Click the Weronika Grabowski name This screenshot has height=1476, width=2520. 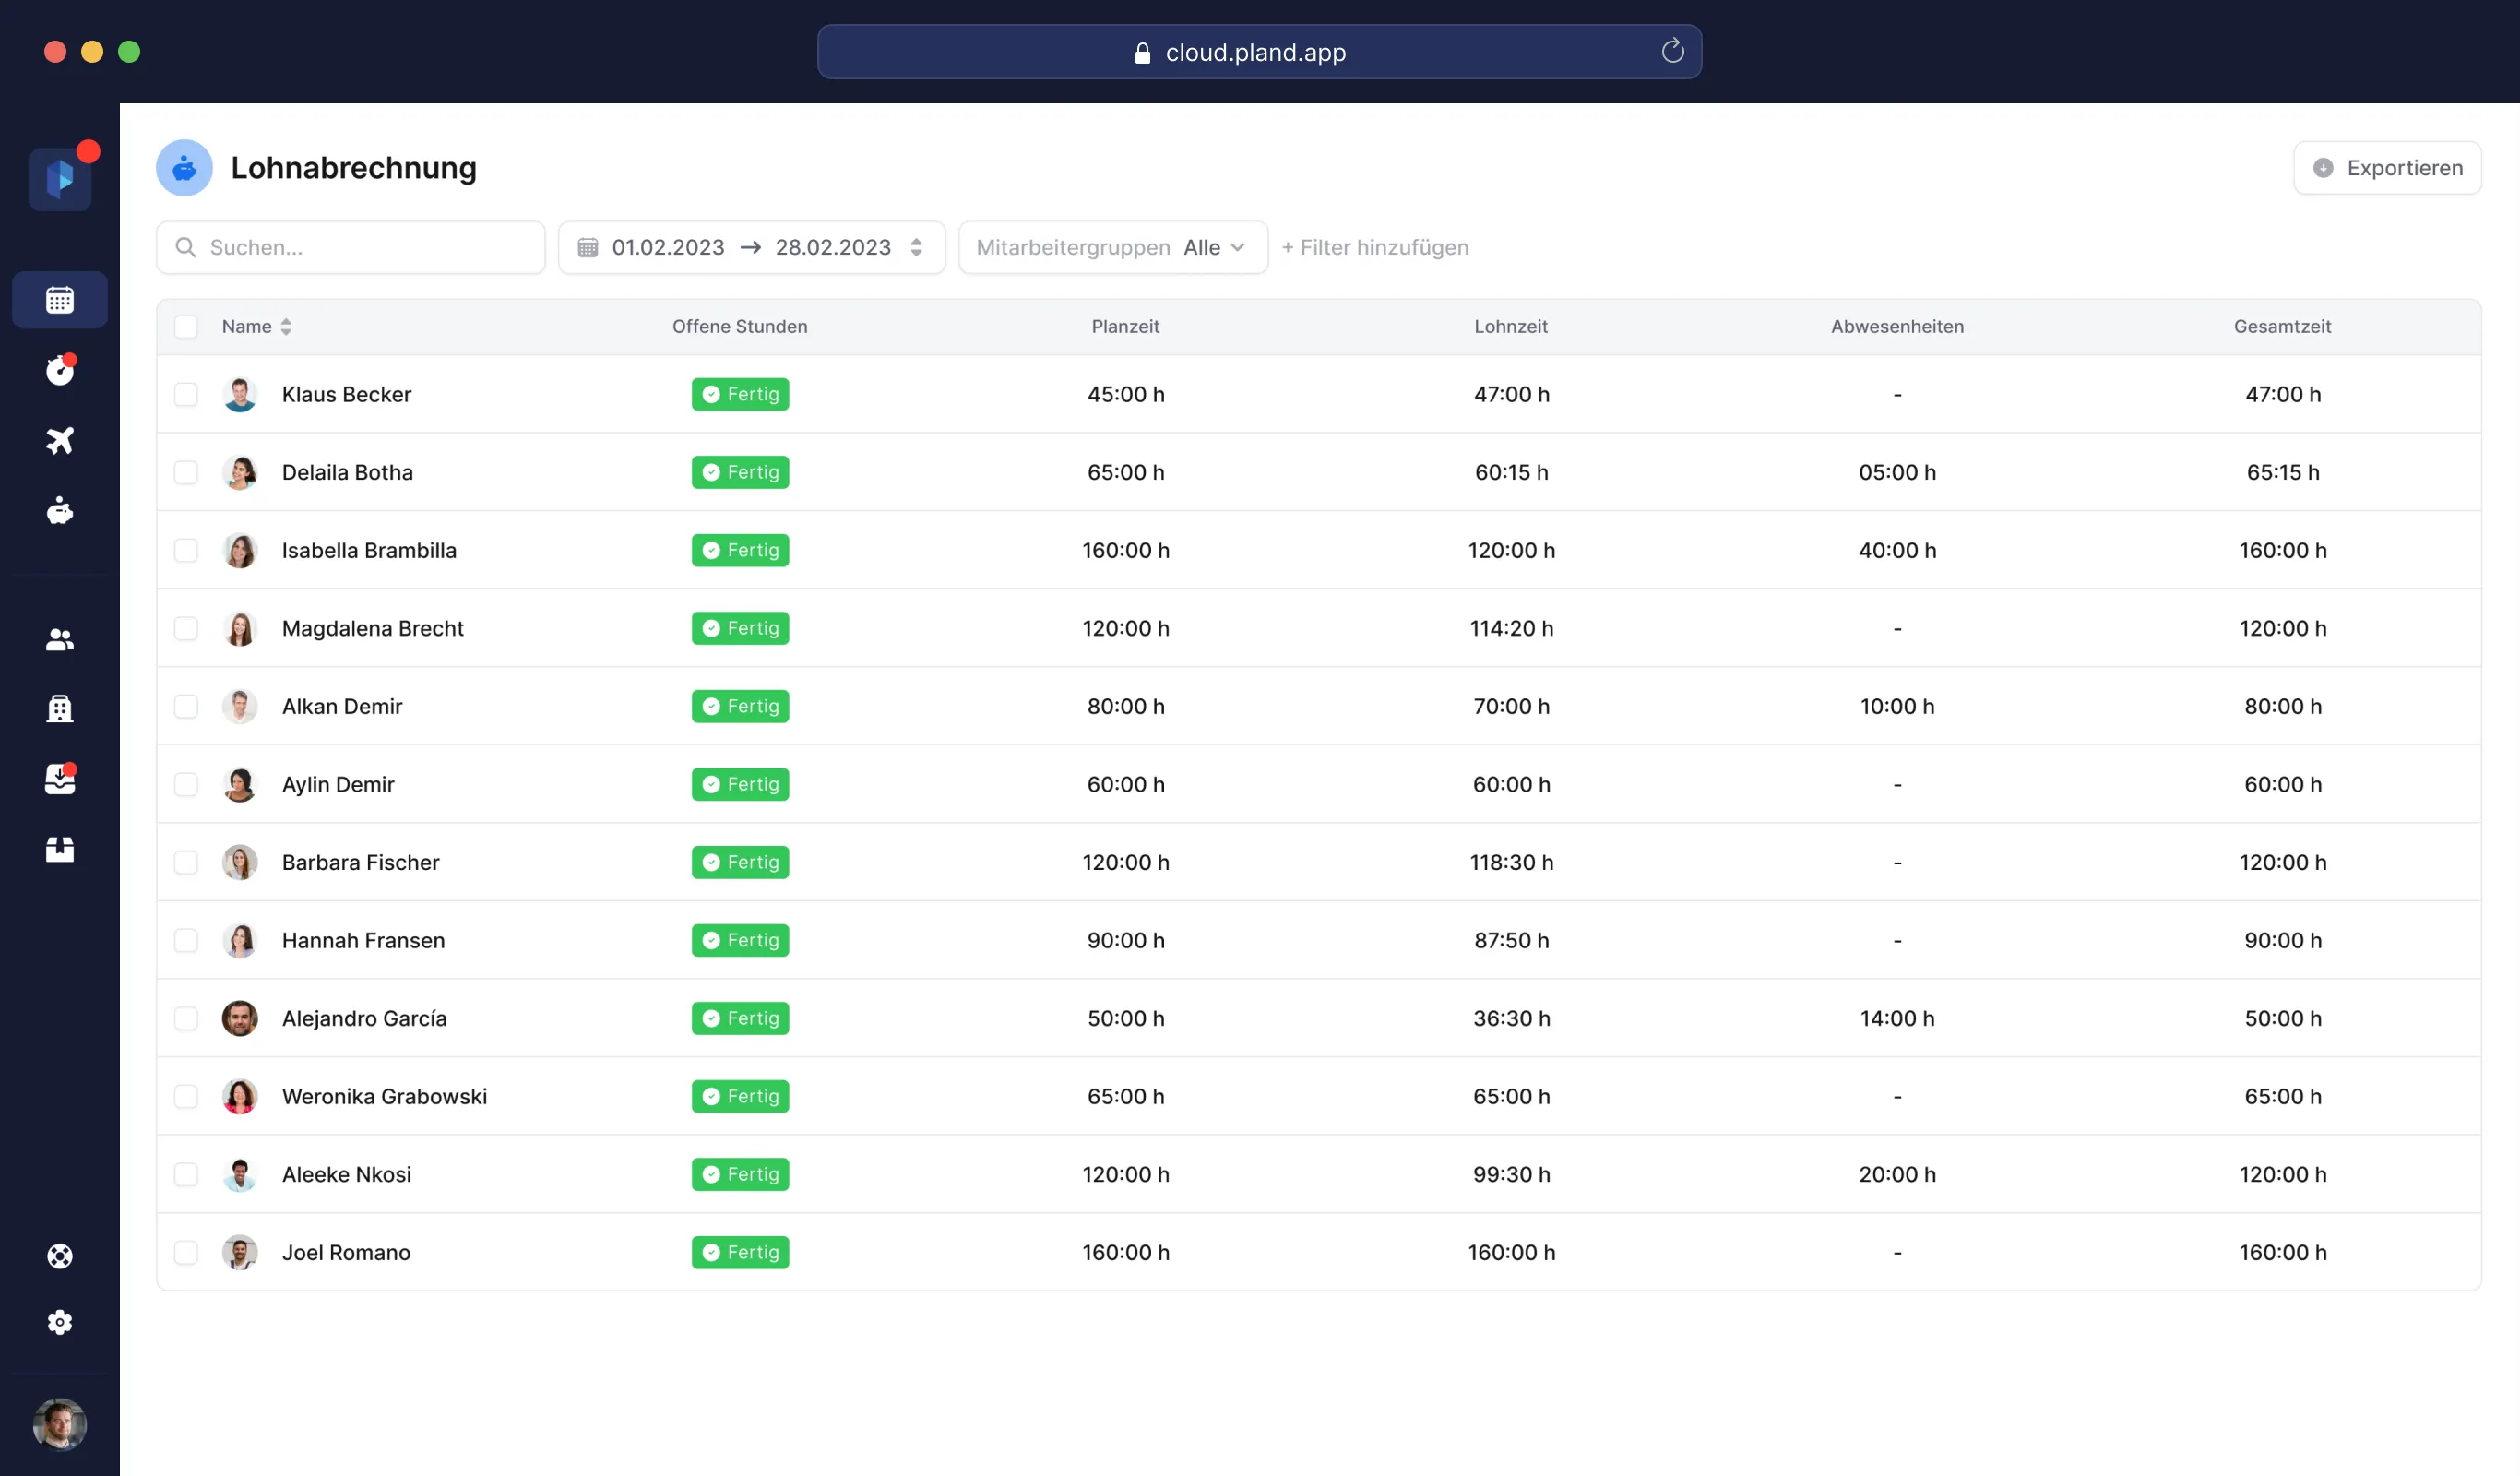[x=384, y=1096]
